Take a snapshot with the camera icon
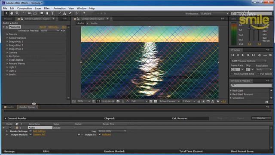 point(118,102)
